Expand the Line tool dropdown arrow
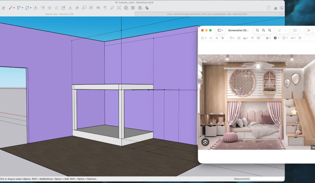315x183 pixels. click(14, 8)
